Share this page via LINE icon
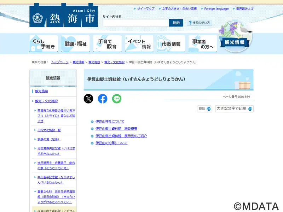Screen dimensions: 283x212 click(117, 99)
